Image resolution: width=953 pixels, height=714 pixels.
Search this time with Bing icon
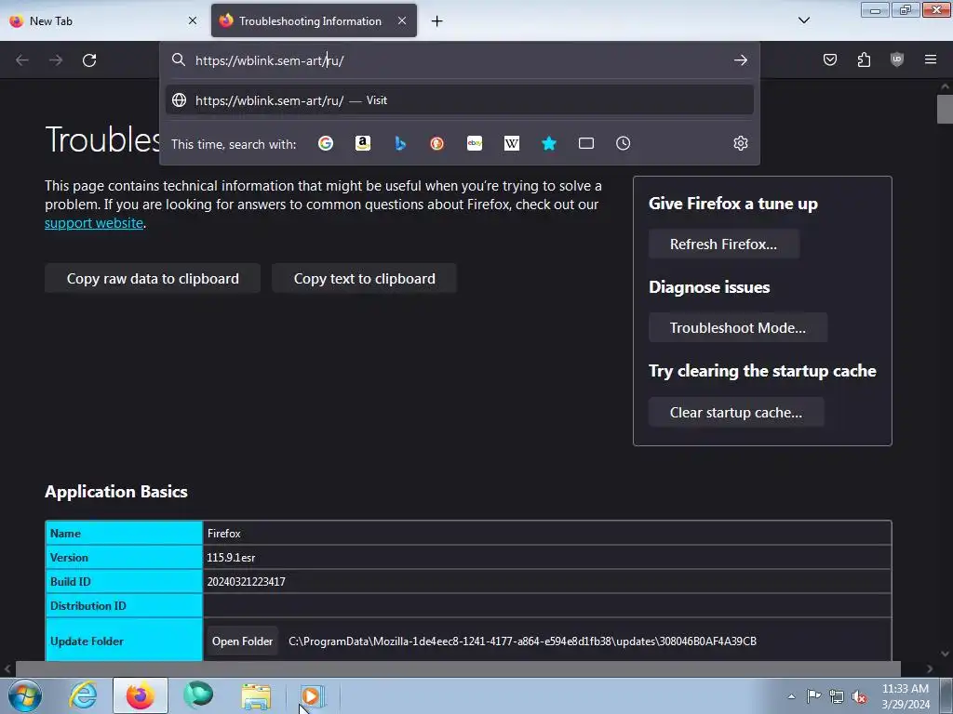[400, 143]
